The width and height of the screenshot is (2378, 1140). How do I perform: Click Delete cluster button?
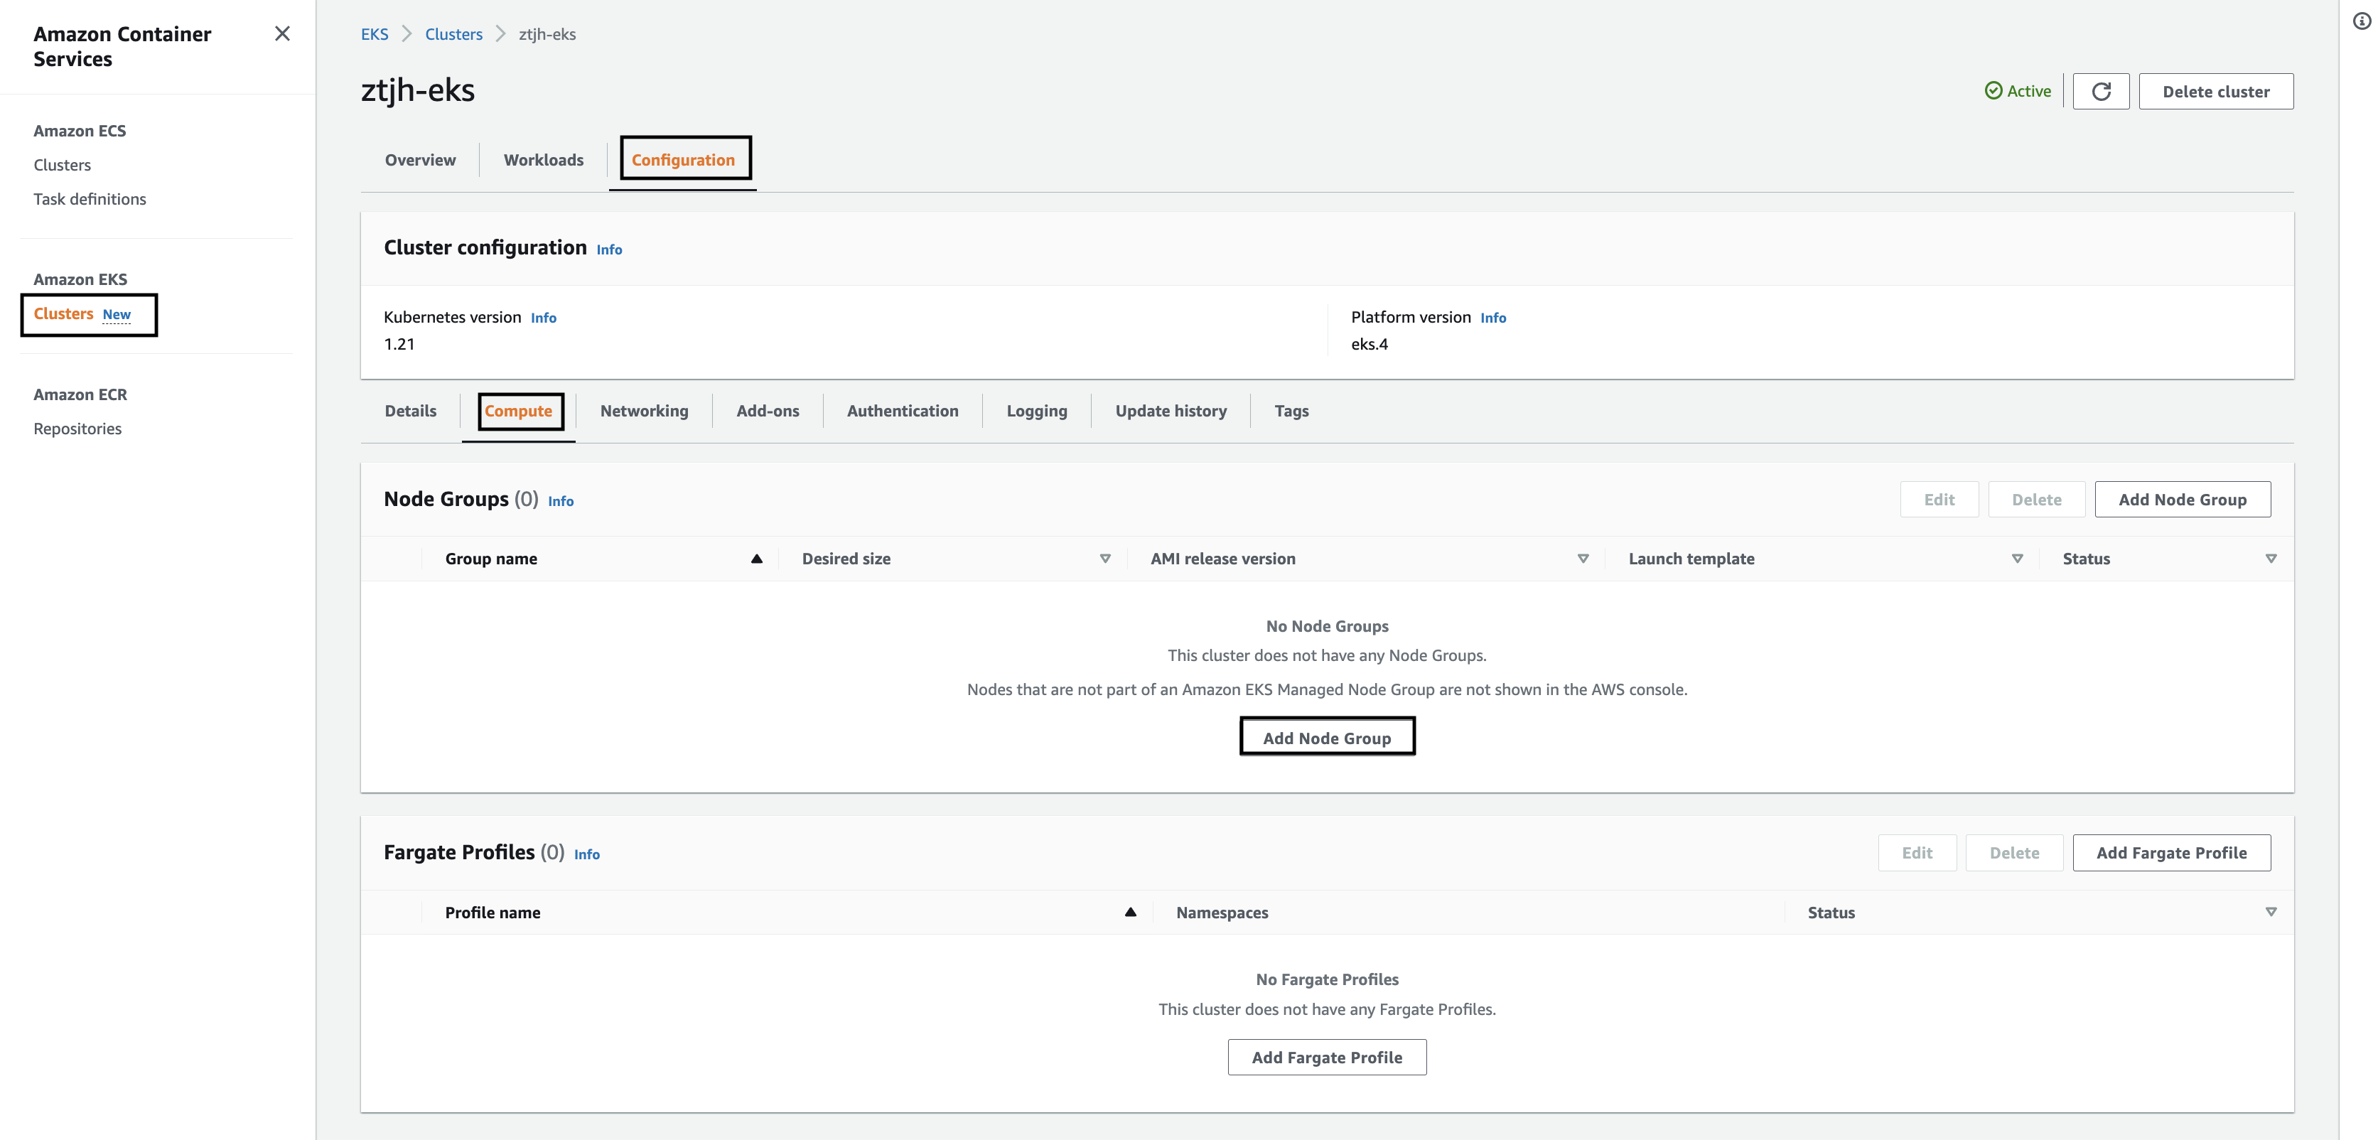click(2215, 92)
